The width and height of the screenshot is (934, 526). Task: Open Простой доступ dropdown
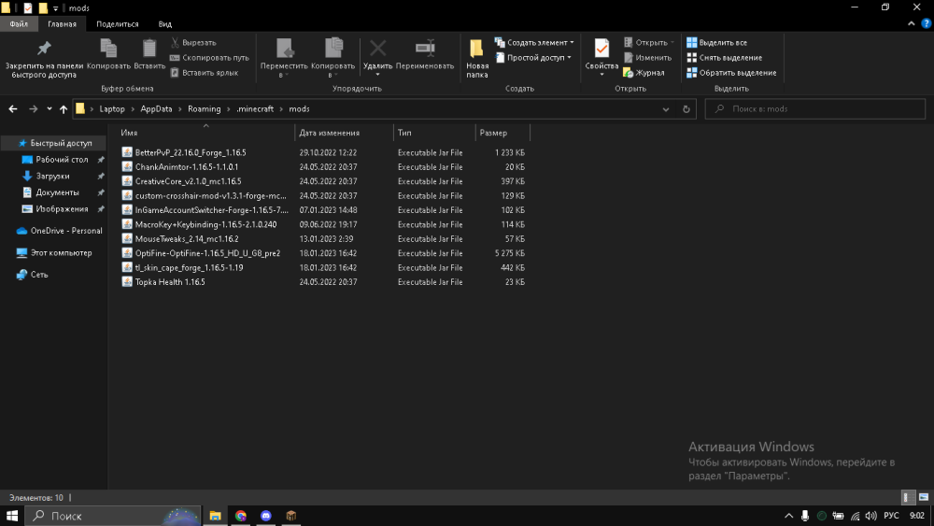coord(533,58)
